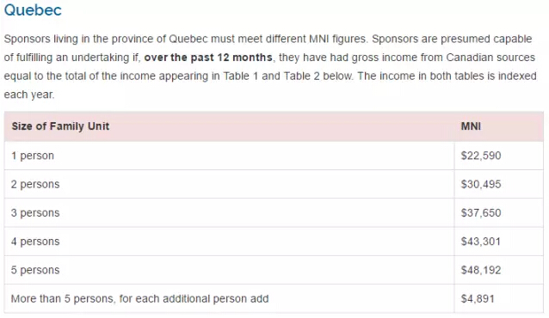Select the Size of Family Unit header
The width and height of the screenshot is (549, 318).
(60, 126)
